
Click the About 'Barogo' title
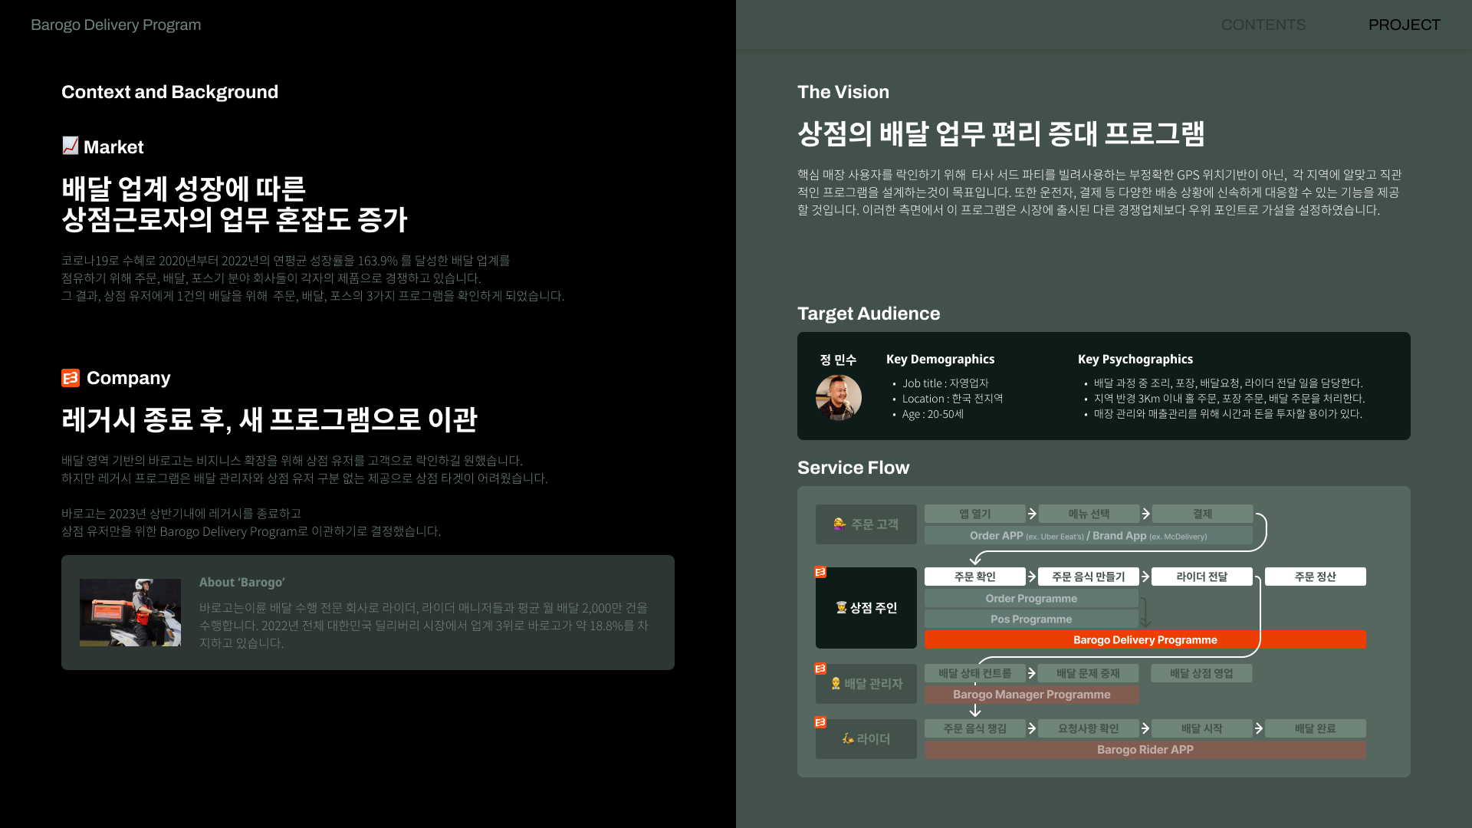pyautogui.click(x=242, y=582)
